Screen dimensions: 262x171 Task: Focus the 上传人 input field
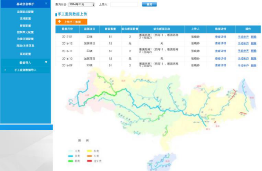(124, 5)
